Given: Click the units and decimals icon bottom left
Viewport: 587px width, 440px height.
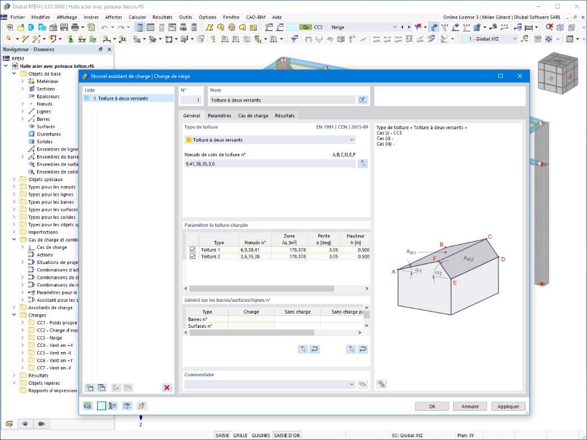Looking at the screenshot, I should point(87,406).
